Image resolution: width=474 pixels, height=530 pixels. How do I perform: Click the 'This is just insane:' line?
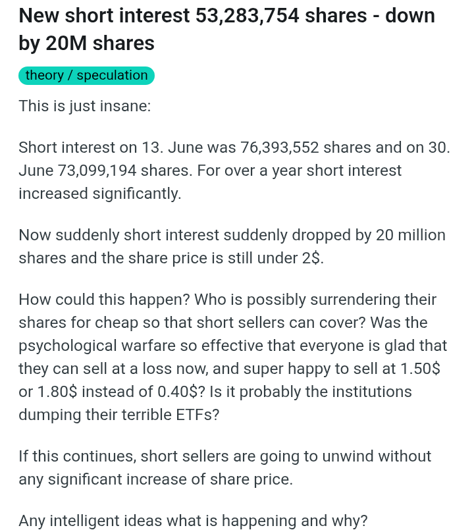[x=85, y=106]
